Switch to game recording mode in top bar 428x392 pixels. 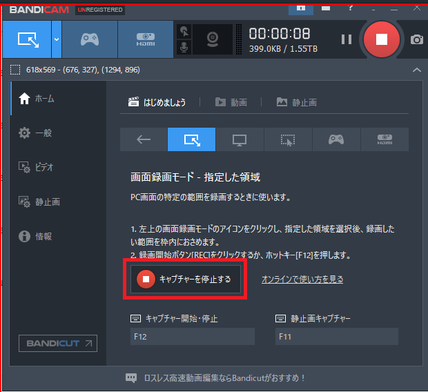[90, 39]
